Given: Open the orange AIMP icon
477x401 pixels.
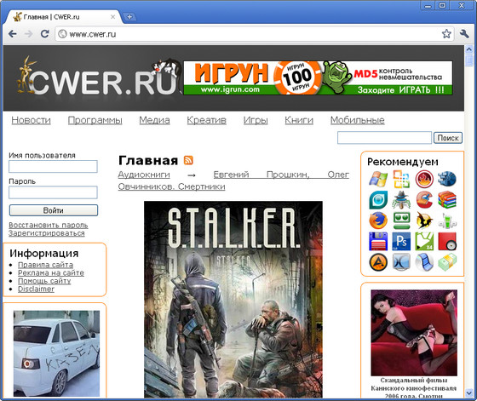Looking at the screenshot, I should pos(378,262).
